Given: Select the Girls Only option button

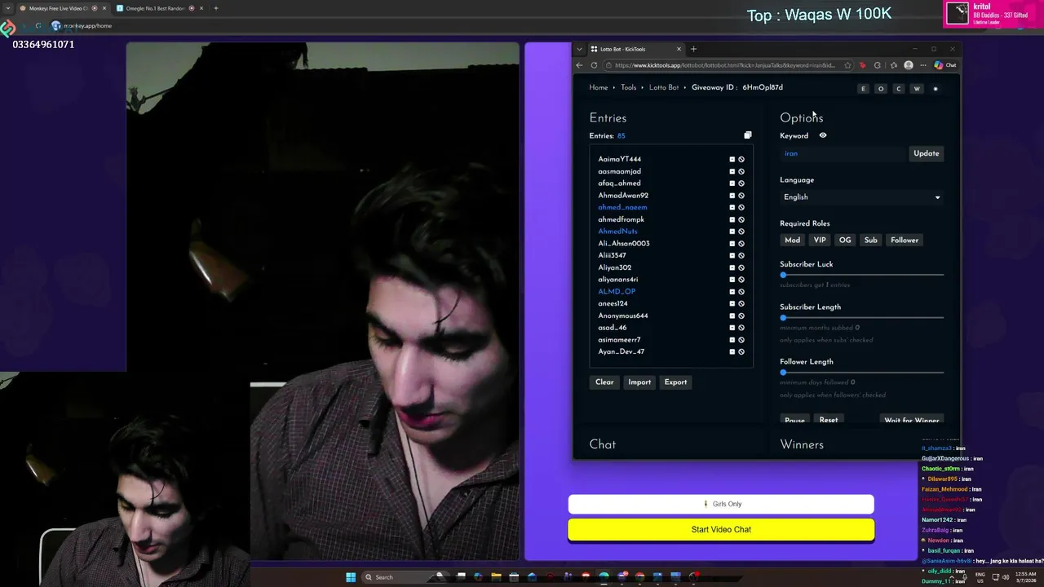Looking at the screenshot, I should 721,504.
